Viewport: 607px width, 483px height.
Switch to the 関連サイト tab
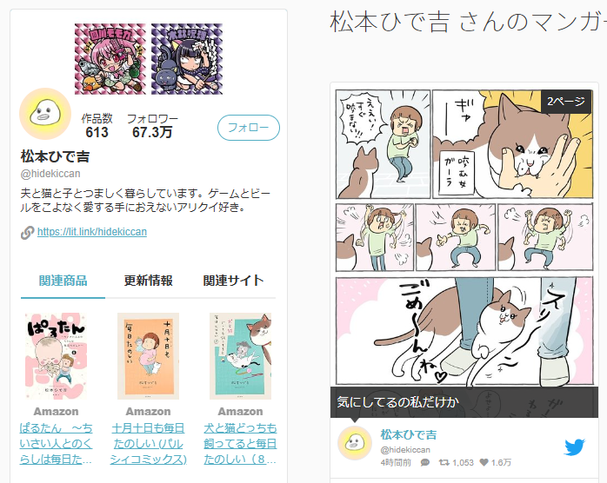[x=233, y=281]
